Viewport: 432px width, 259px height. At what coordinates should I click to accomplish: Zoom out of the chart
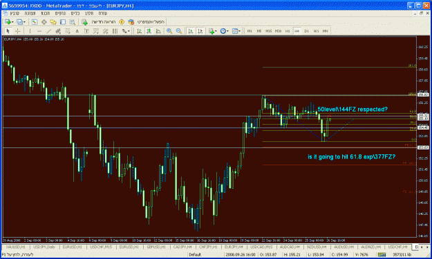179,31
